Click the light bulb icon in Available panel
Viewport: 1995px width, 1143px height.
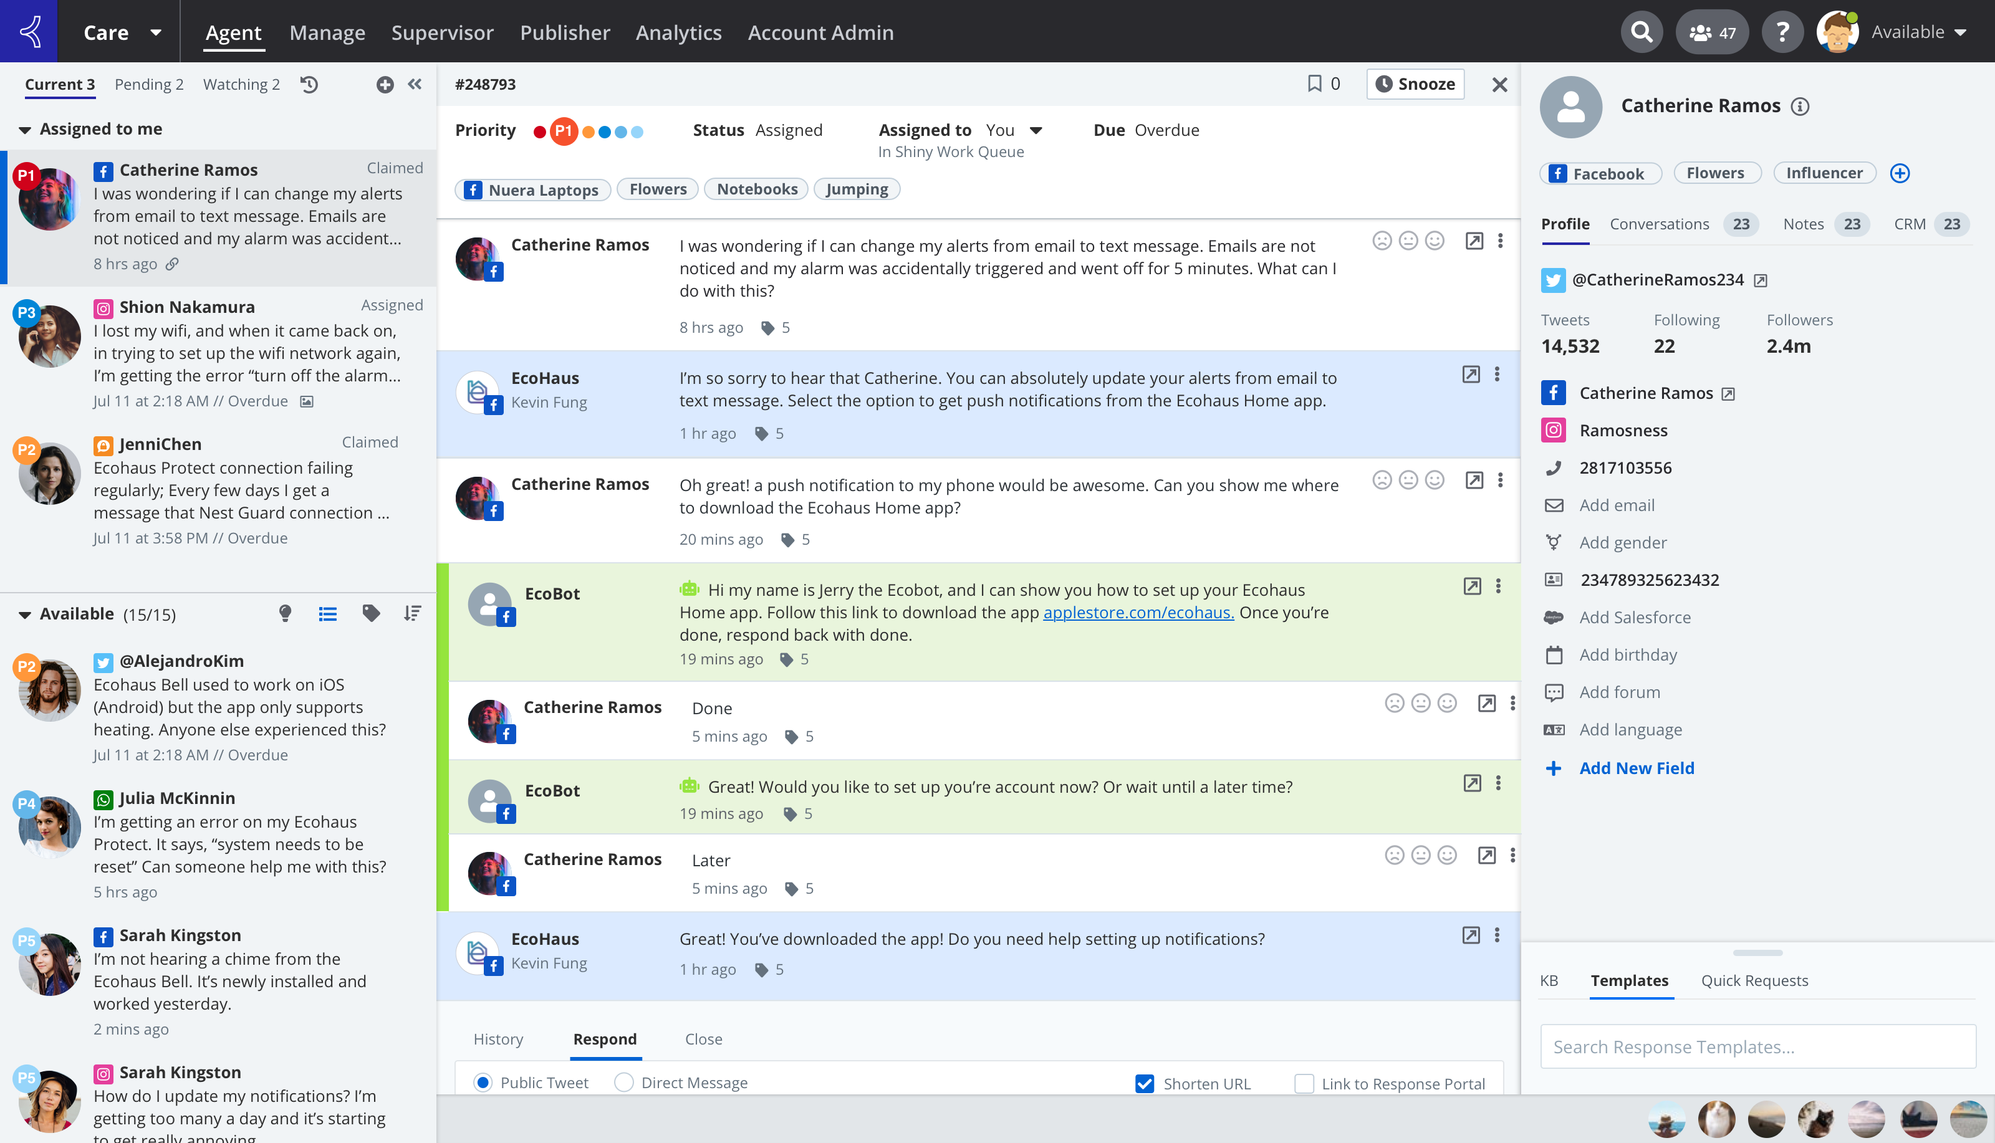click(286, 613)
